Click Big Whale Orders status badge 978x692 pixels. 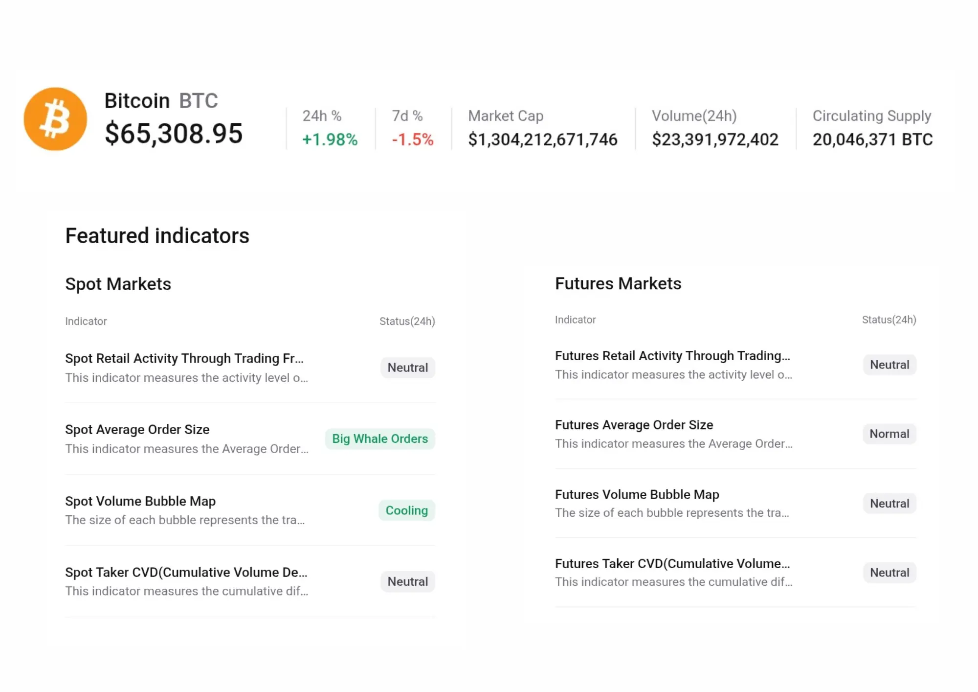click(x=380, y=438)
